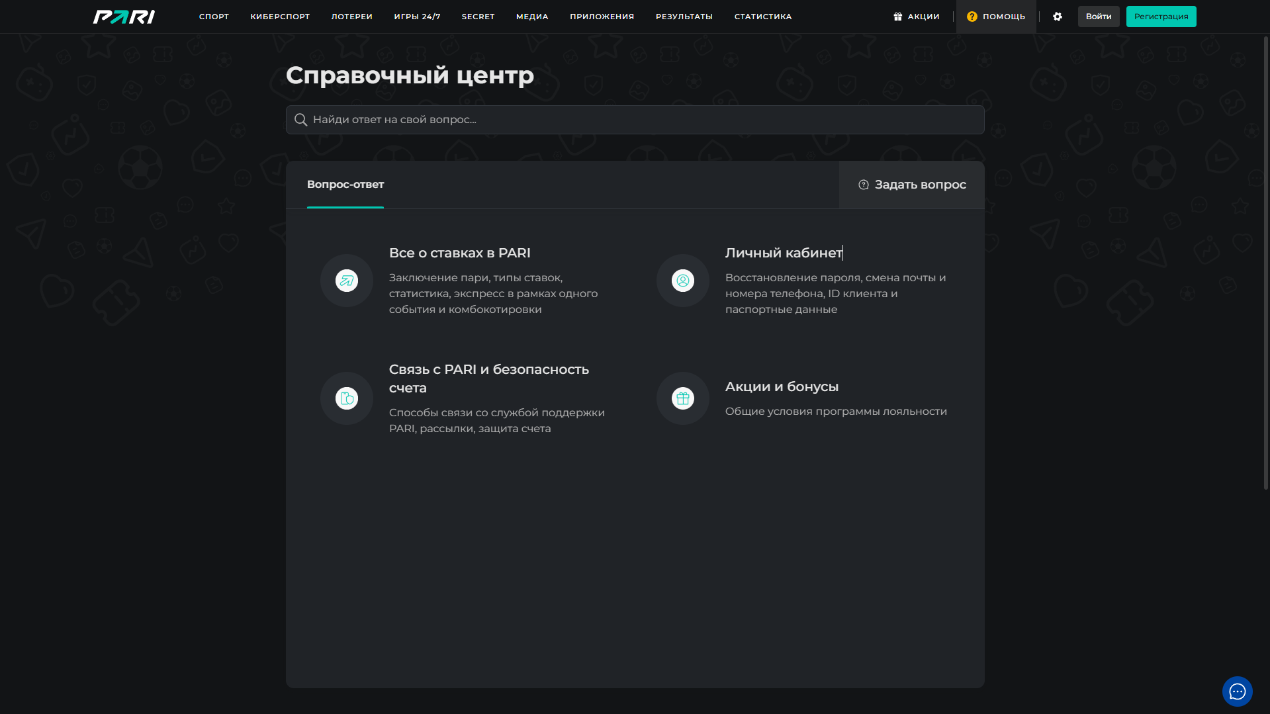This screenshot has width=1270, height=714.
Task: Open the АКЦИИ promotions link
Action: tap(917, 17)
